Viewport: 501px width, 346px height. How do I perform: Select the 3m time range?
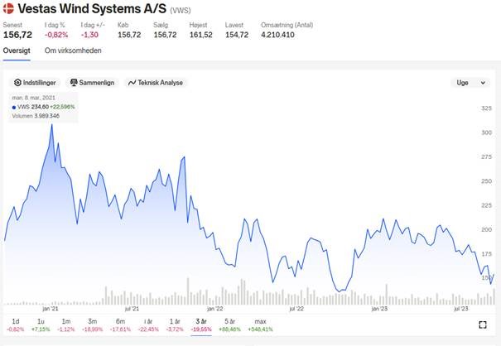coord(93,325)
